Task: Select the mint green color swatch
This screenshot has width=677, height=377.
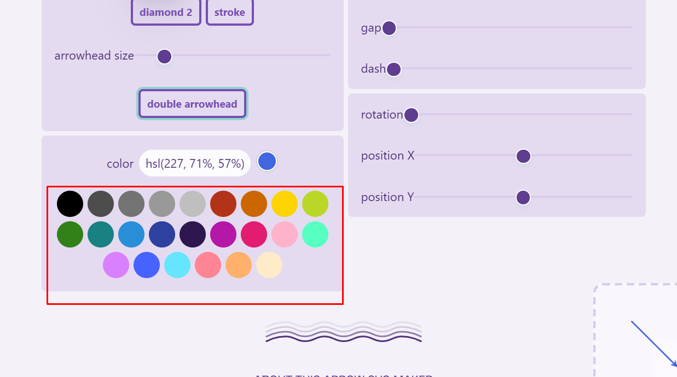Action: [315, 234]
